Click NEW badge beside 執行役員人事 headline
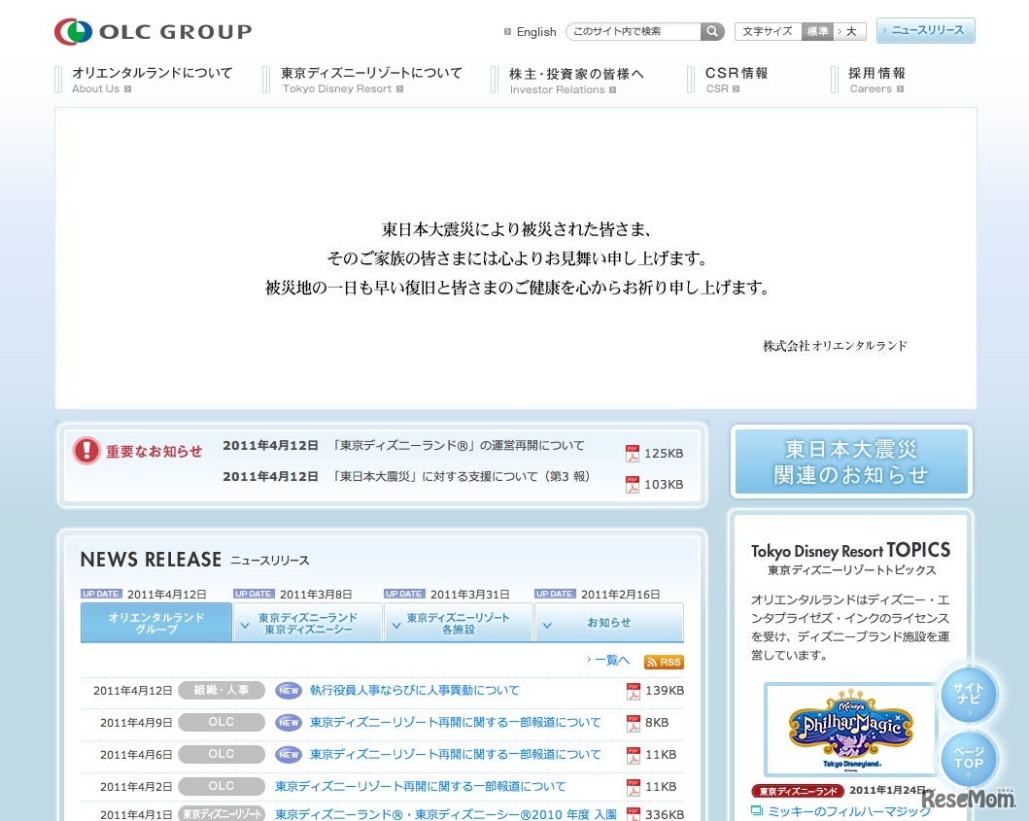 (x=289, y=691)
